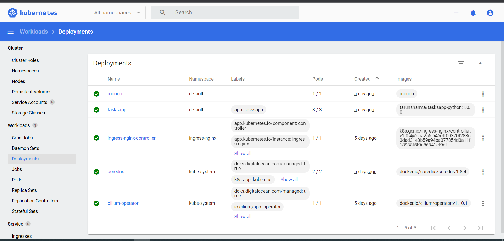The width and height of the screenshot is (504, 241).
Task: Collapse the Deployments card
Action: 481,63
